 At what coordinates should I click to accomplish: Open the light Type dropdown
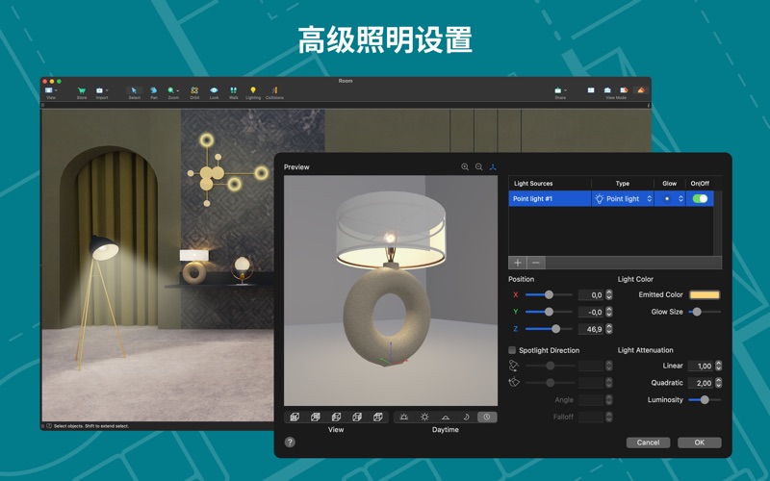pyautogui.click(x=622, y=199)
